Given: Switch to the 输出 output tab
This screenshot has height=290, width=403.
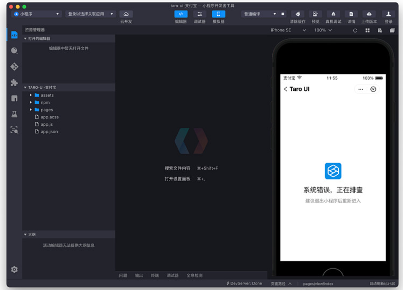Looking at the screenshot, I should click(x=139, y=275).
